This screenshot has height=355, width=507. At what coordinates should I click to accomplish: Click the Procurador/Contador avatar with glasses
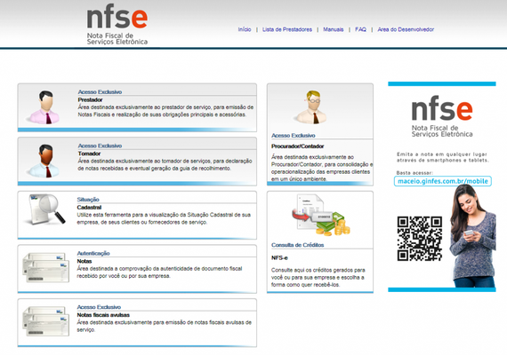click(x=312, y=107)
